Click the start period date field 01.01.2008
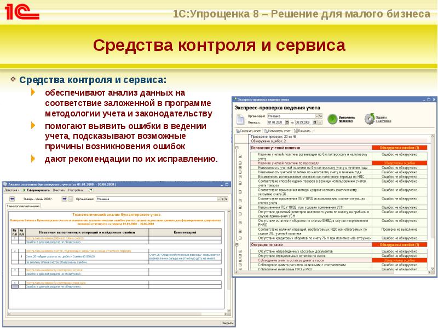This screenshot has width=438, height=328. 276,122
